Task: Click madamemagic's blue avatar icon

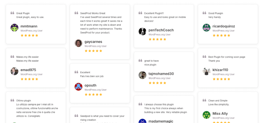Action: pyautogui.click(x=142, y=121)
